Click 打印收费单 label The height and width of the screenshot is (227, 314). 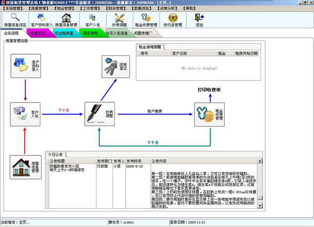(x=209, y=90)
